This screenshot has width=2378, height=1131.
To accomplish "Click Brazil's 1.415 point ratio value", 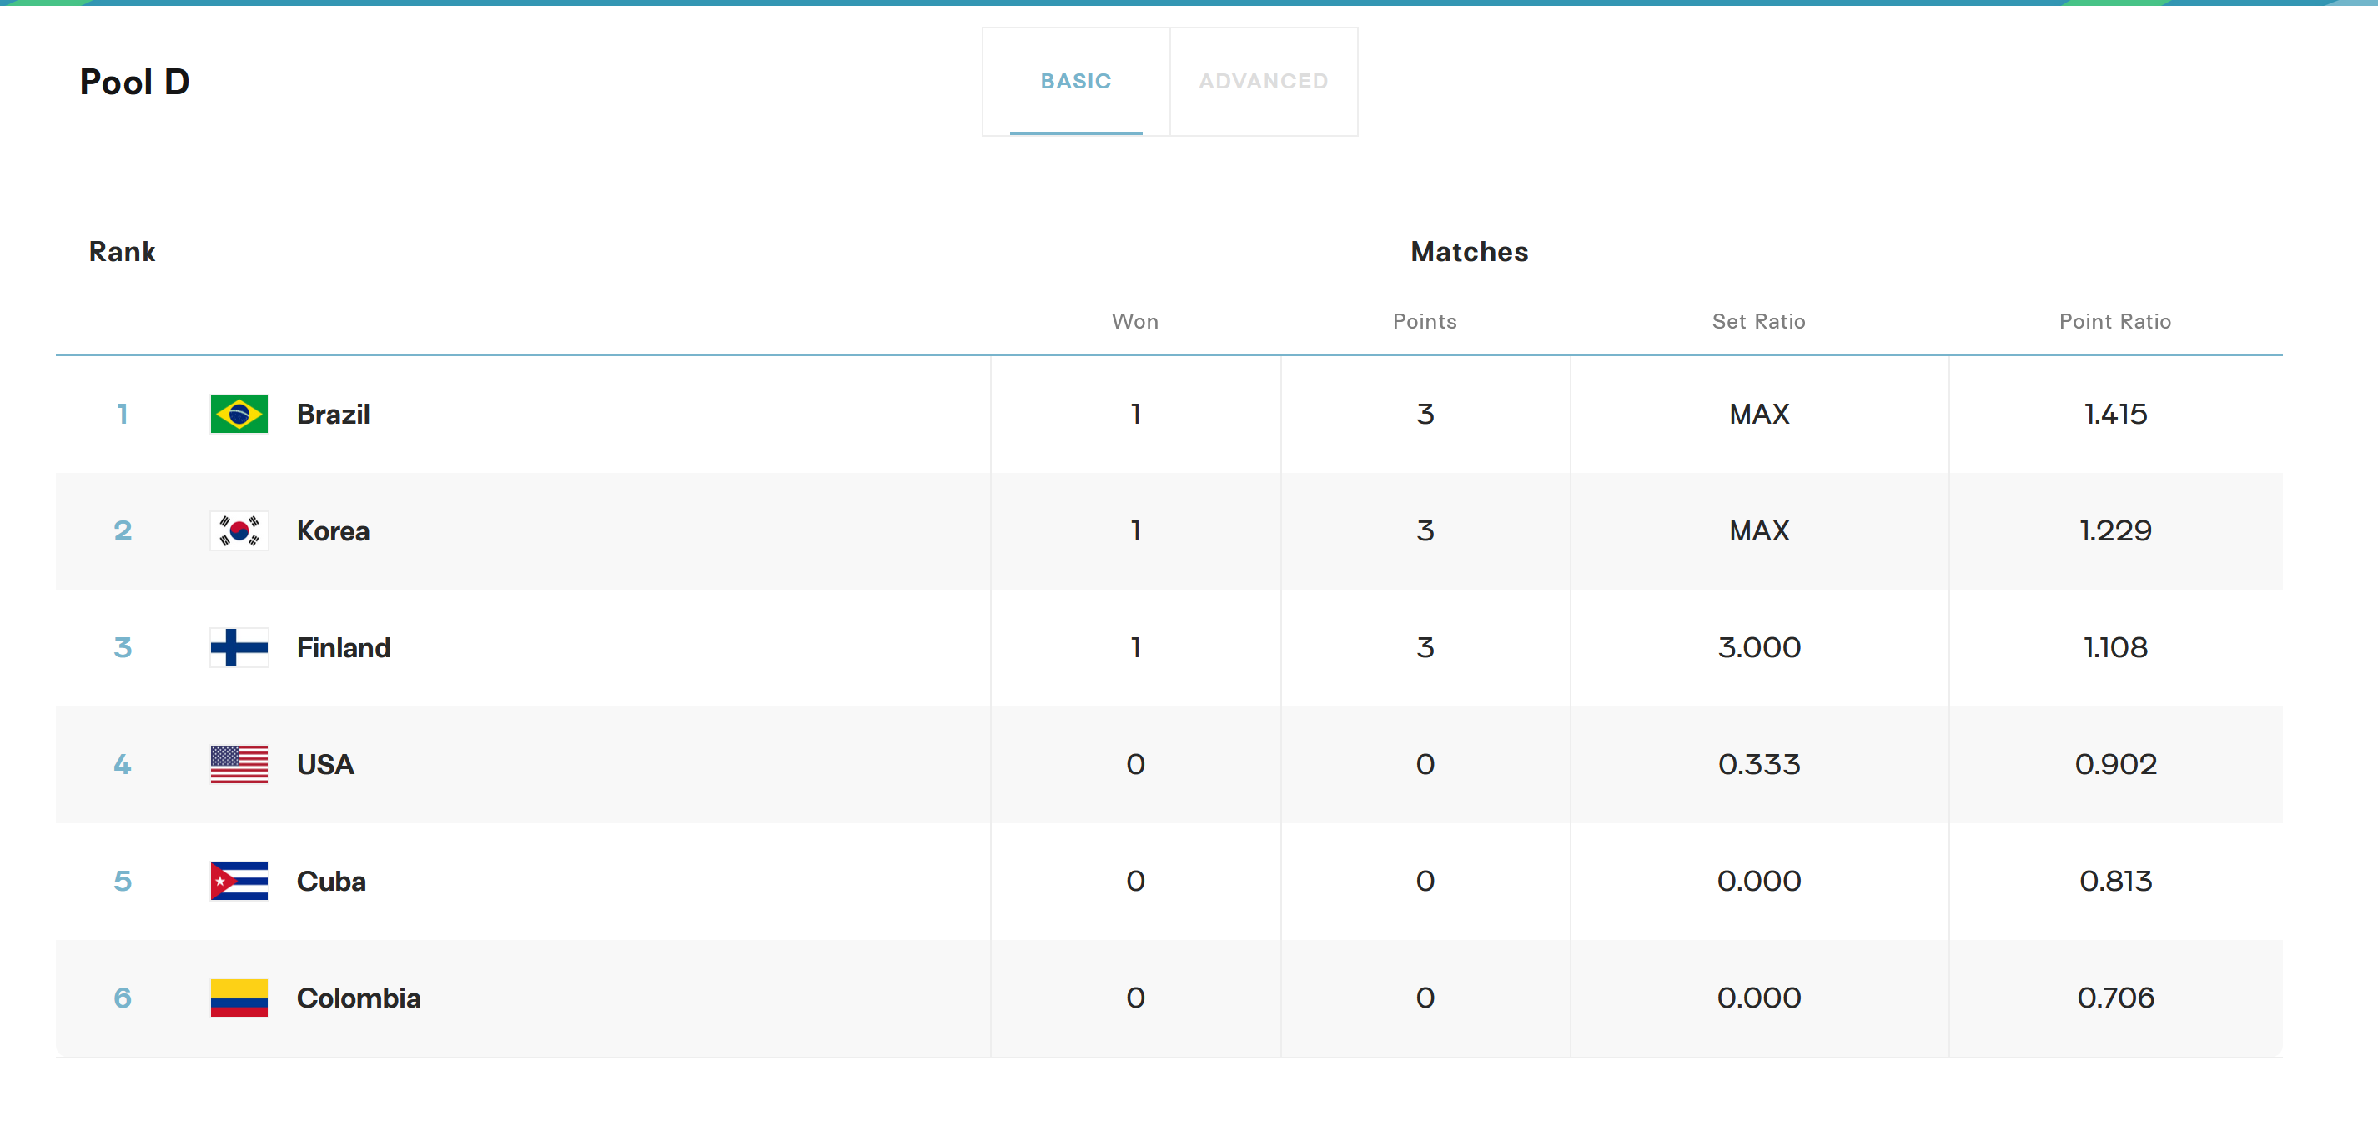I will [2115, 414].
